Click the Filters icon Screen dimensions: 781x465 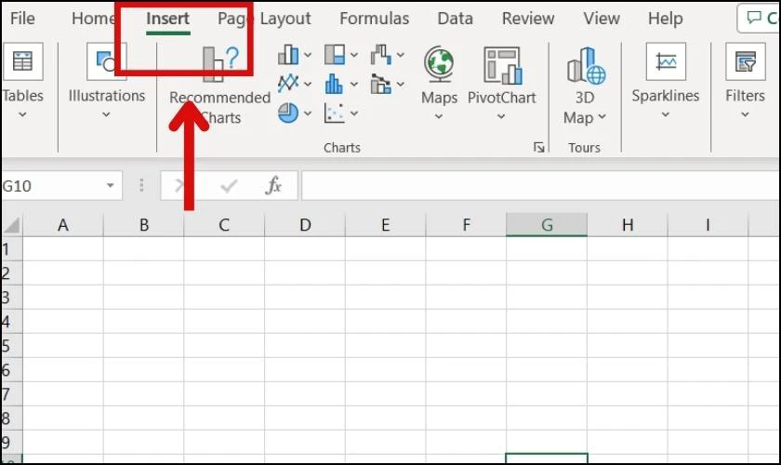745,61
